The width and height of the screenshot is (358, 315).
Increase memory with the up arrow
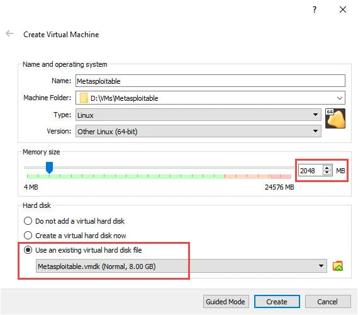327,168
